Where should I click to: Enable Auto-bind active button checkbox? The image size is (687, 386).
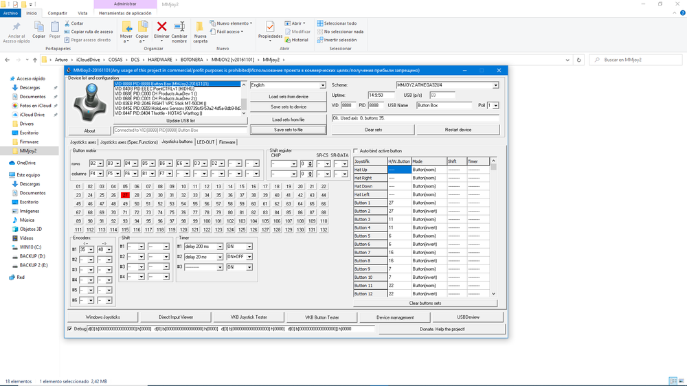[356, 150]
